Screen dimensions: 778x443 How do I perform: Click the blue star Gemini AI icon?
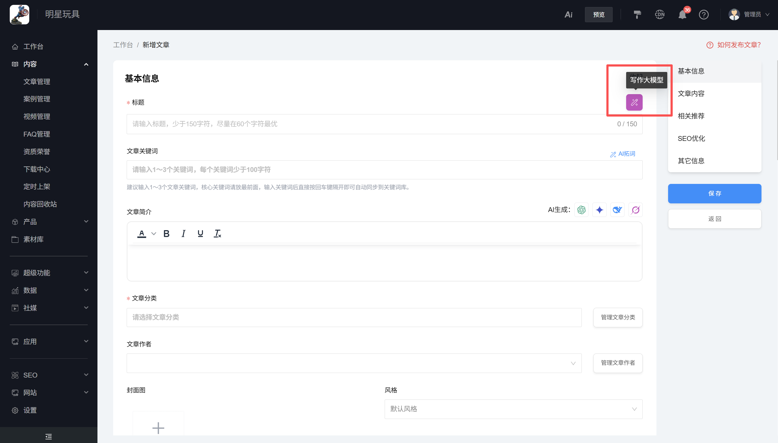point(599,210)
